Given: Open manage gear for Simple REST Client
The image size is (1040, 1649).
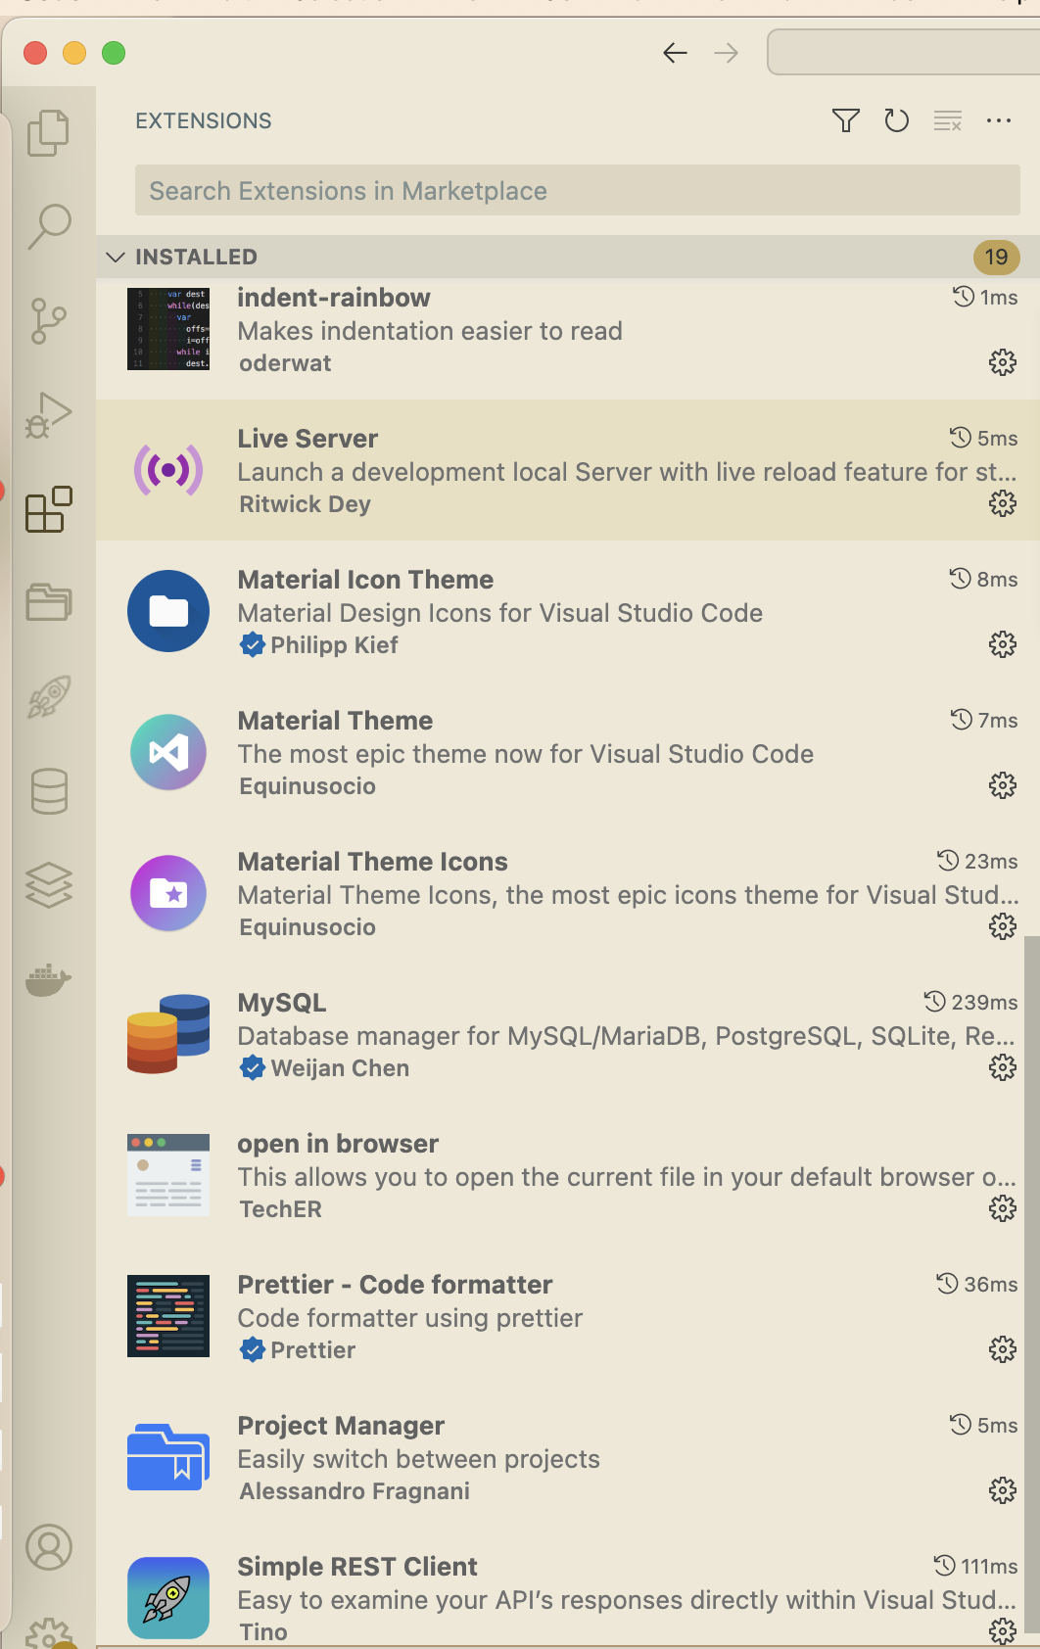Looking at the screenshot, I should coord(1003,1630).
